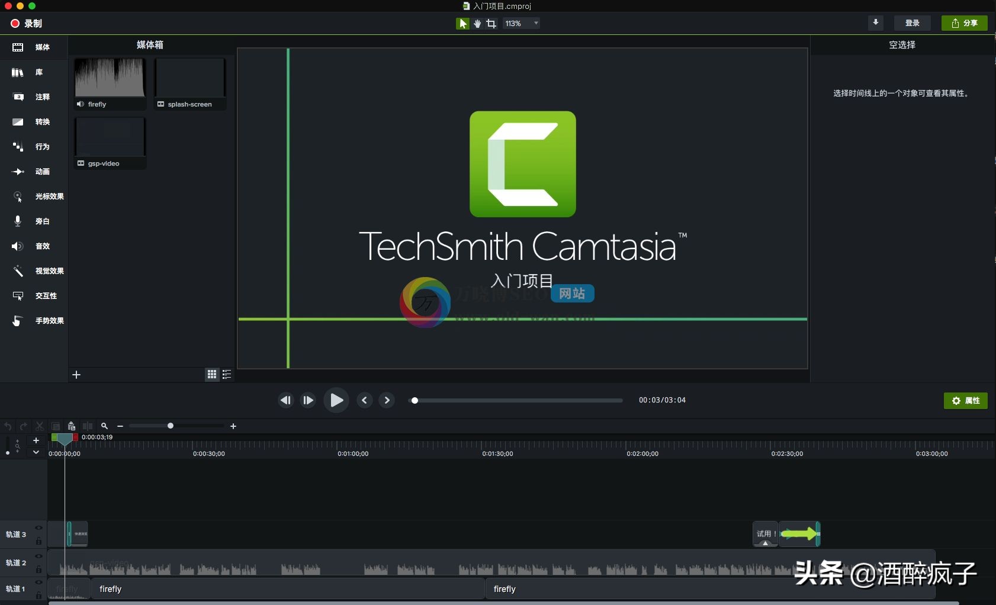
Task: Toggle visibility of track 2
Action: [38, 556]
